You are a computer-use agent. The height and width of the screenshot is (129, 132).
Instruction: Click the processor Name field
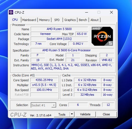coord(59,29)
